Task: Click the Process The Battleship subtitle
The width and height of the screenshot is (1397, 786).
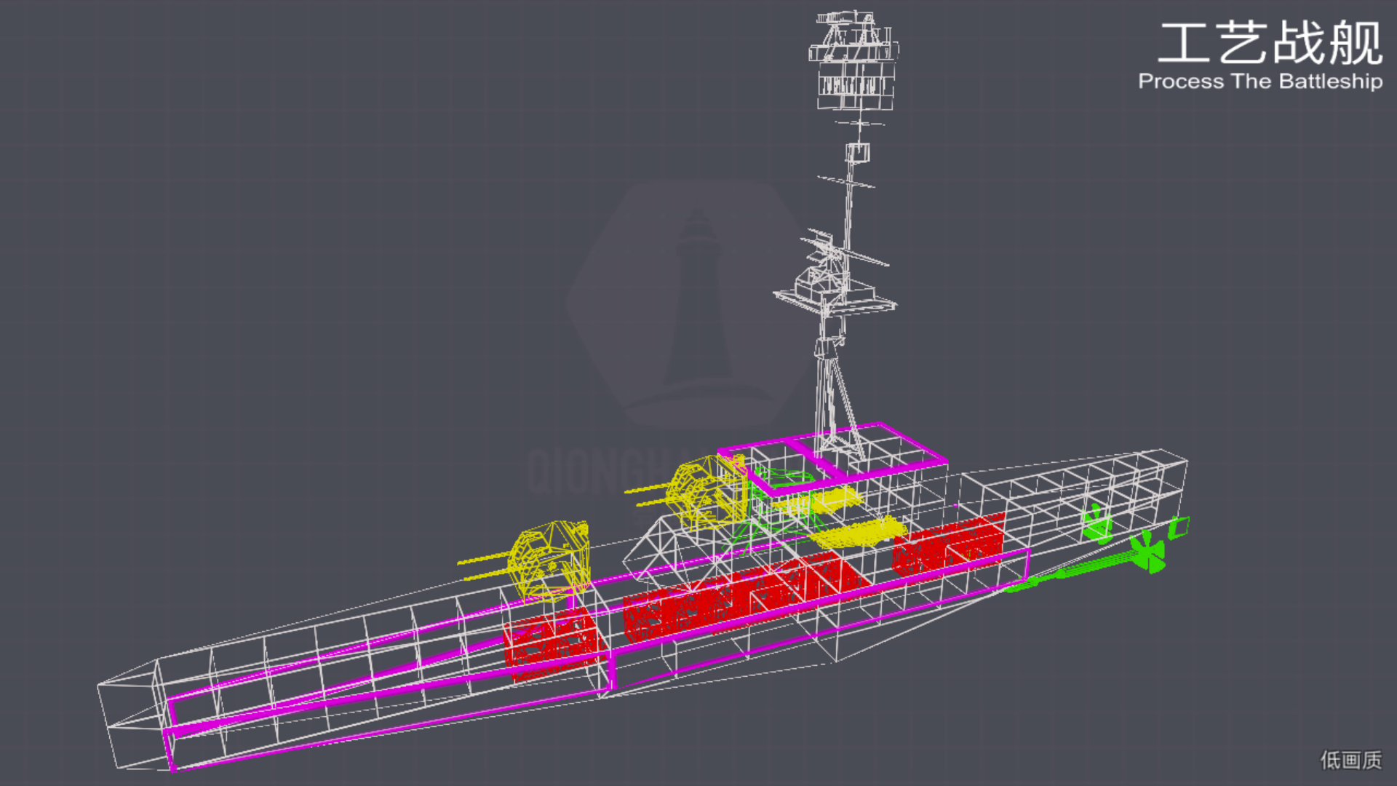Action: tap(1260, 81)
